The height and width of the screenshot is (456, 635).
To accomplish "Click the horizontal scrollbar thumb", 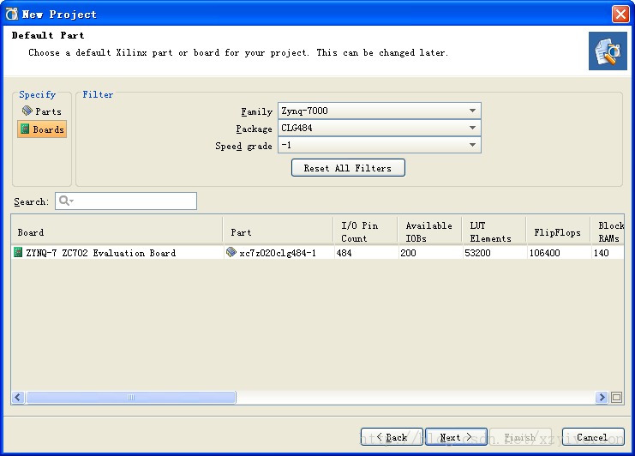I will pyautogui.click(x=131, y=398).
